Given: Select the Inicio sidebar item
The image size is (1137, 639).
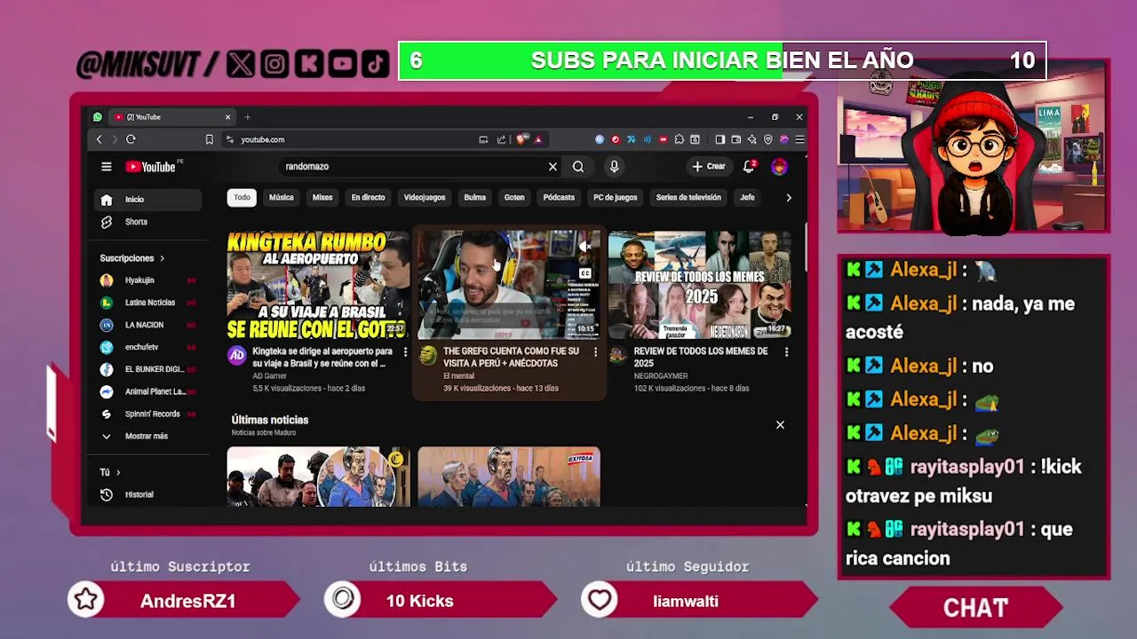Looking at the screenshot, I should pyautogui.click(x=147, y=200).
